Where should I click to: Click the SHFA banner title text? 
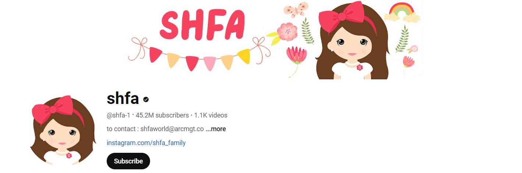[202, 24]
